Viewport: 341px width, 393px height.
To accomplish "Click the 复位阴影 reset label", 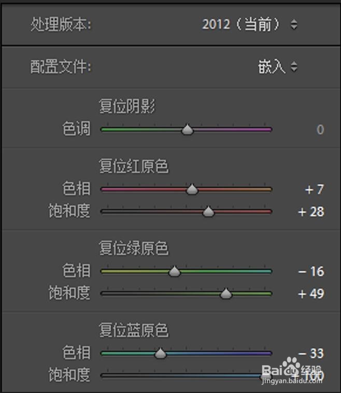I will [127, 107].
